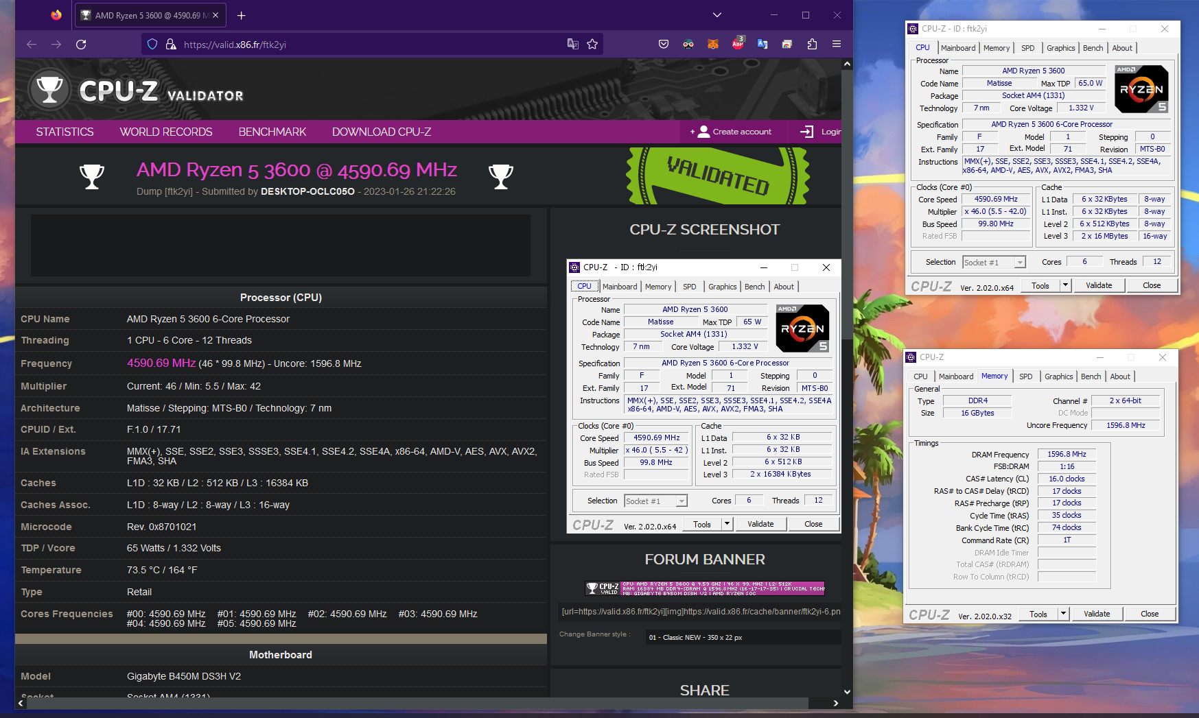Image resolution: width=1199 pixels, height=718 pixels.
Task: Open Change Banner style dropdown
Action: (x=743, y=637)
